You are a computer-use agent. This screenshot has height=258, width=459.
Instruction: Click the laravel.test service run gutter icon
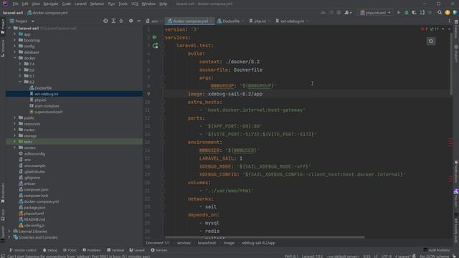155,46
